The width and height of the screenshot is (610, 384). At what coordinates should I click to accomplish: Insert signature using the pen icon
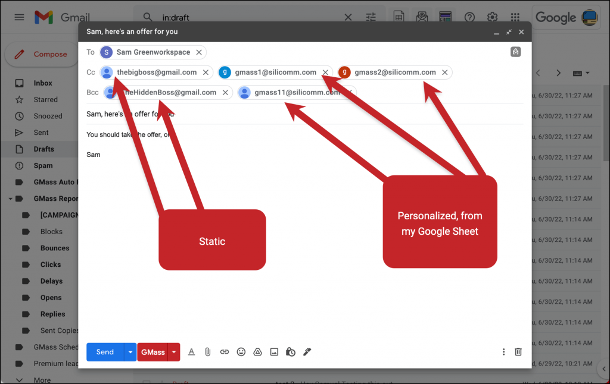click(307, 351)
